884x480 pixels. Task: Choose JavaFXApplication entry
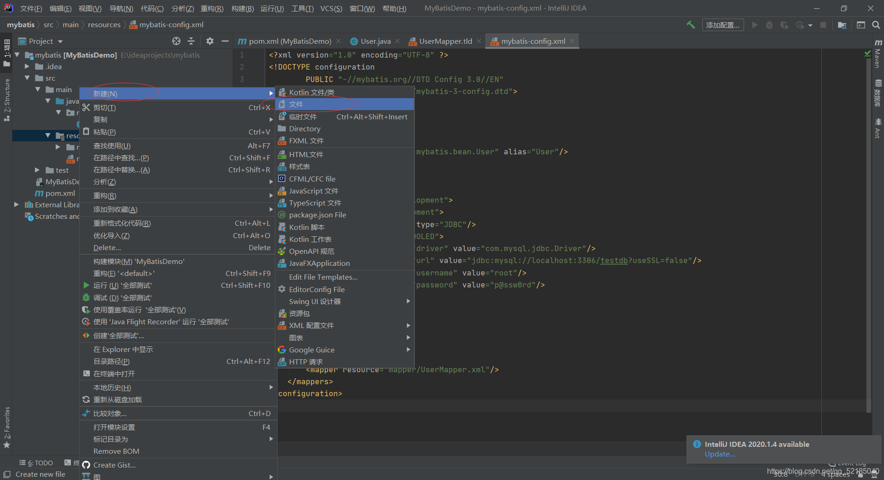pyautogui.click(x=344, y=263)
